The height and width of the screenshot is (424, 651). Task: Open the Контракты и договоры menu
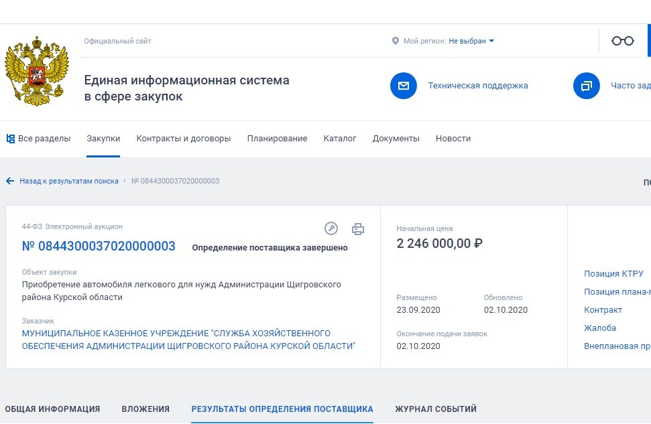(184, 139)
